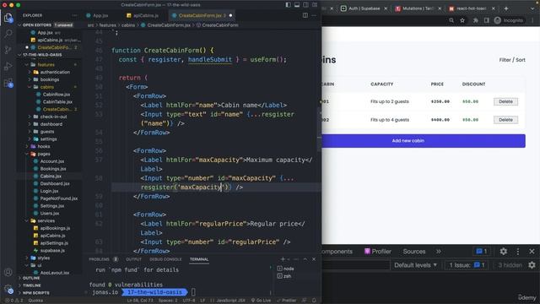Toggle primary sidebar layout icon in title bar

click(x=288, y=5)
